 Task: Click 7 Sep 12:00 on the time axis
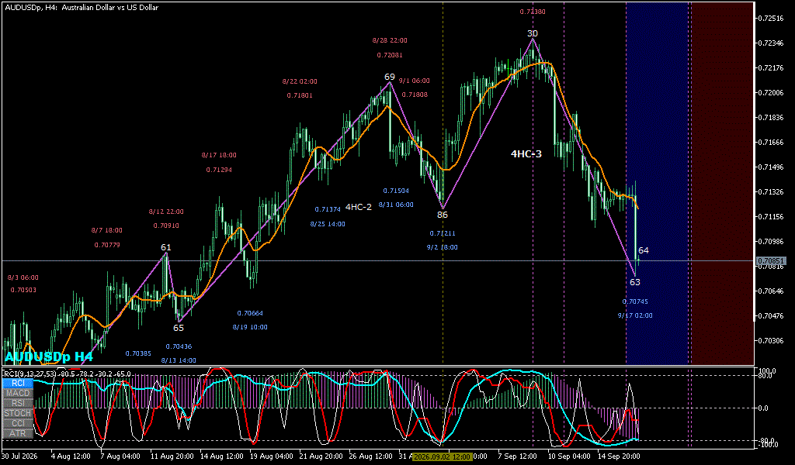point(517,456)
